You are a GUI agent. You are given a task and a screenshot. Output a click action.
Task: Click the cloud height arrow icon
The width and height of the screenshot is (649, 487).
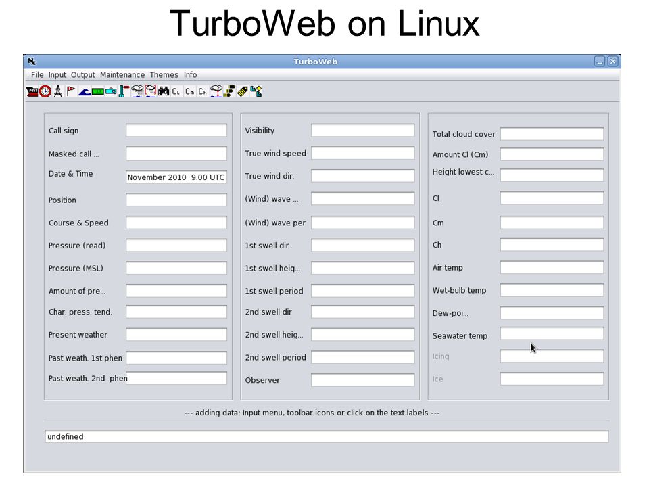(x=216, y=91)
